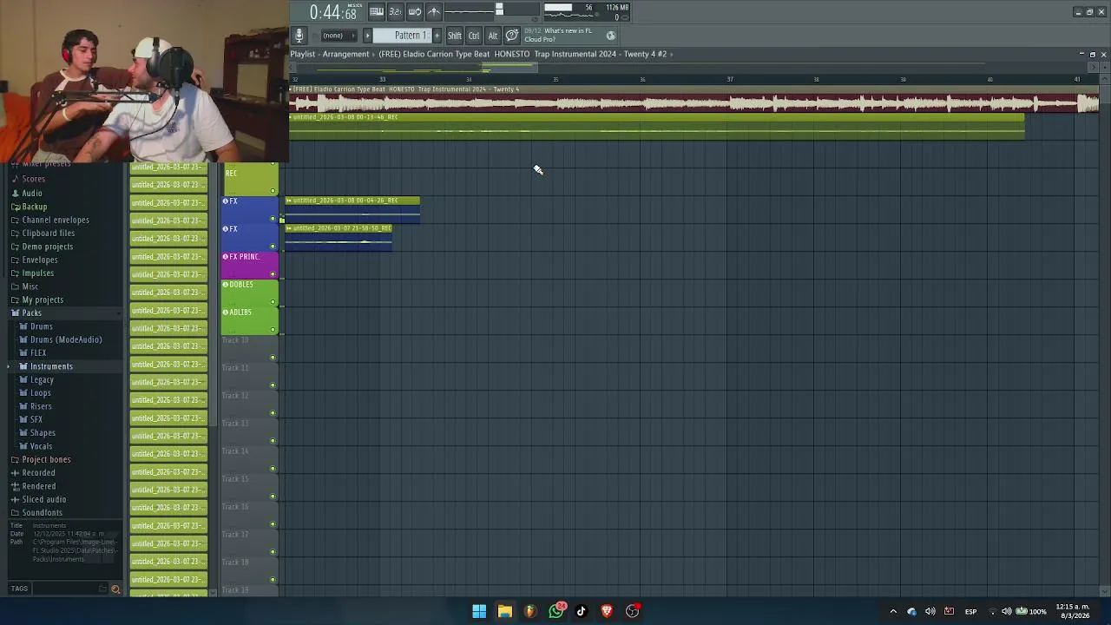The image size is (1111, 625).
Task: Select the untitled_2026-03-08 00-13-46_REC audio clip
Action: pyautogui.click(x=657, y=127)
